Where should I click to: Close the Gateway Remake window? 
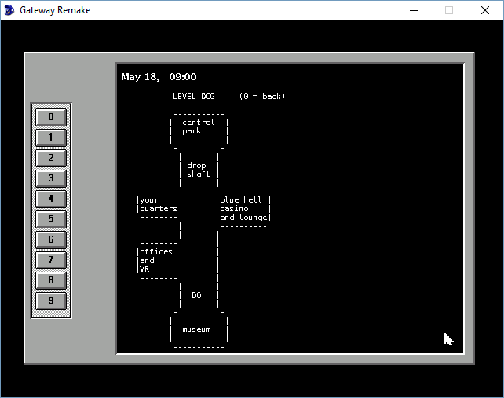[485, 10]
